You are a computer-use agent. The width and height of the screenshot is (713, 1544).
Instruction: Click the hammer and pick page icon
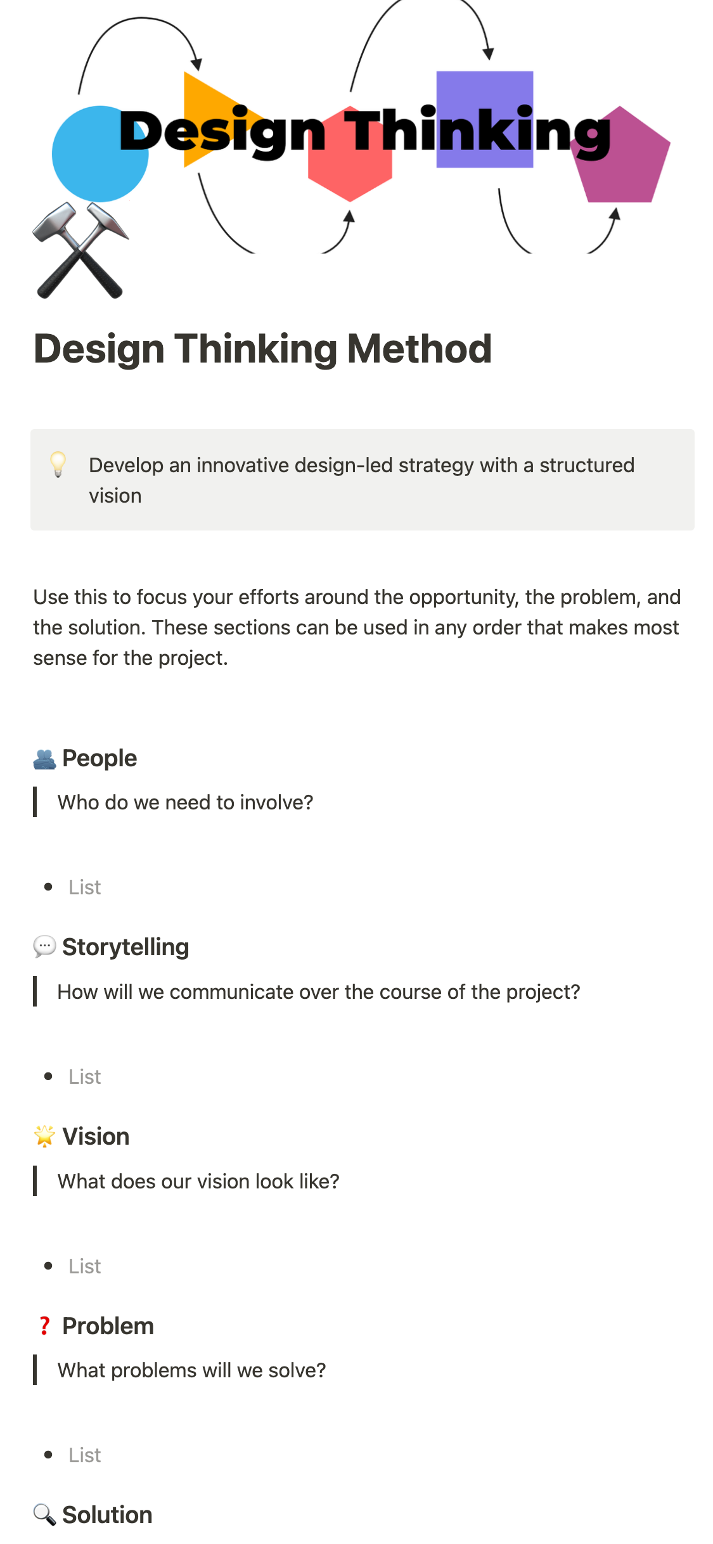80,250
